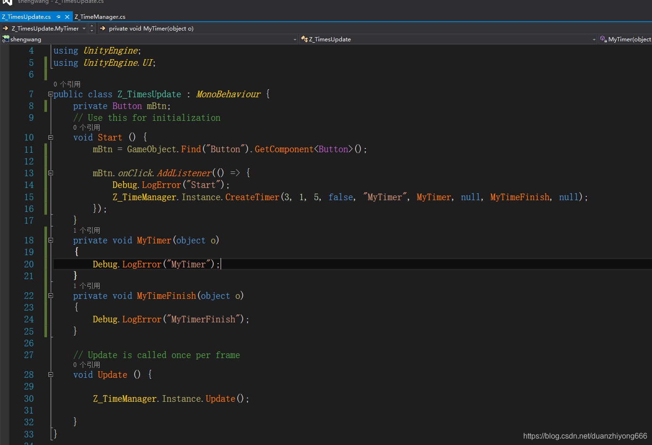The image size is (652, 445).
Task: Click 'CreateTimer' on line 15
Action: 252,197
